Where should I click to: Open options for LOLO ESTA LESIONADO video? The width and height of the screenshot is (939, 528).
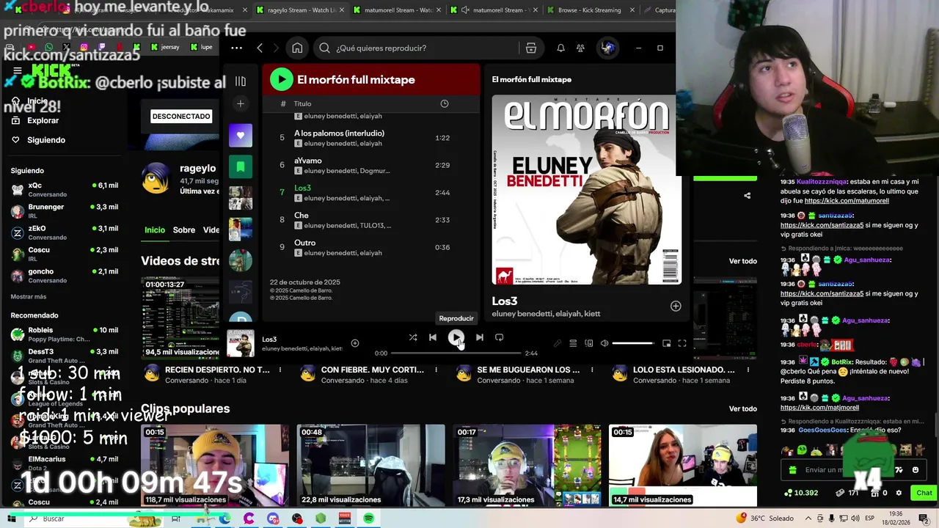748,370
